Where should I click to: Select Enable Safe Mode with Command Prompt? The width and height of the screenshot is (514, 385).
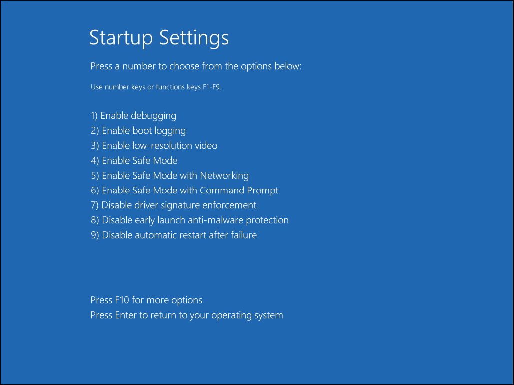(x=185, y=190)
